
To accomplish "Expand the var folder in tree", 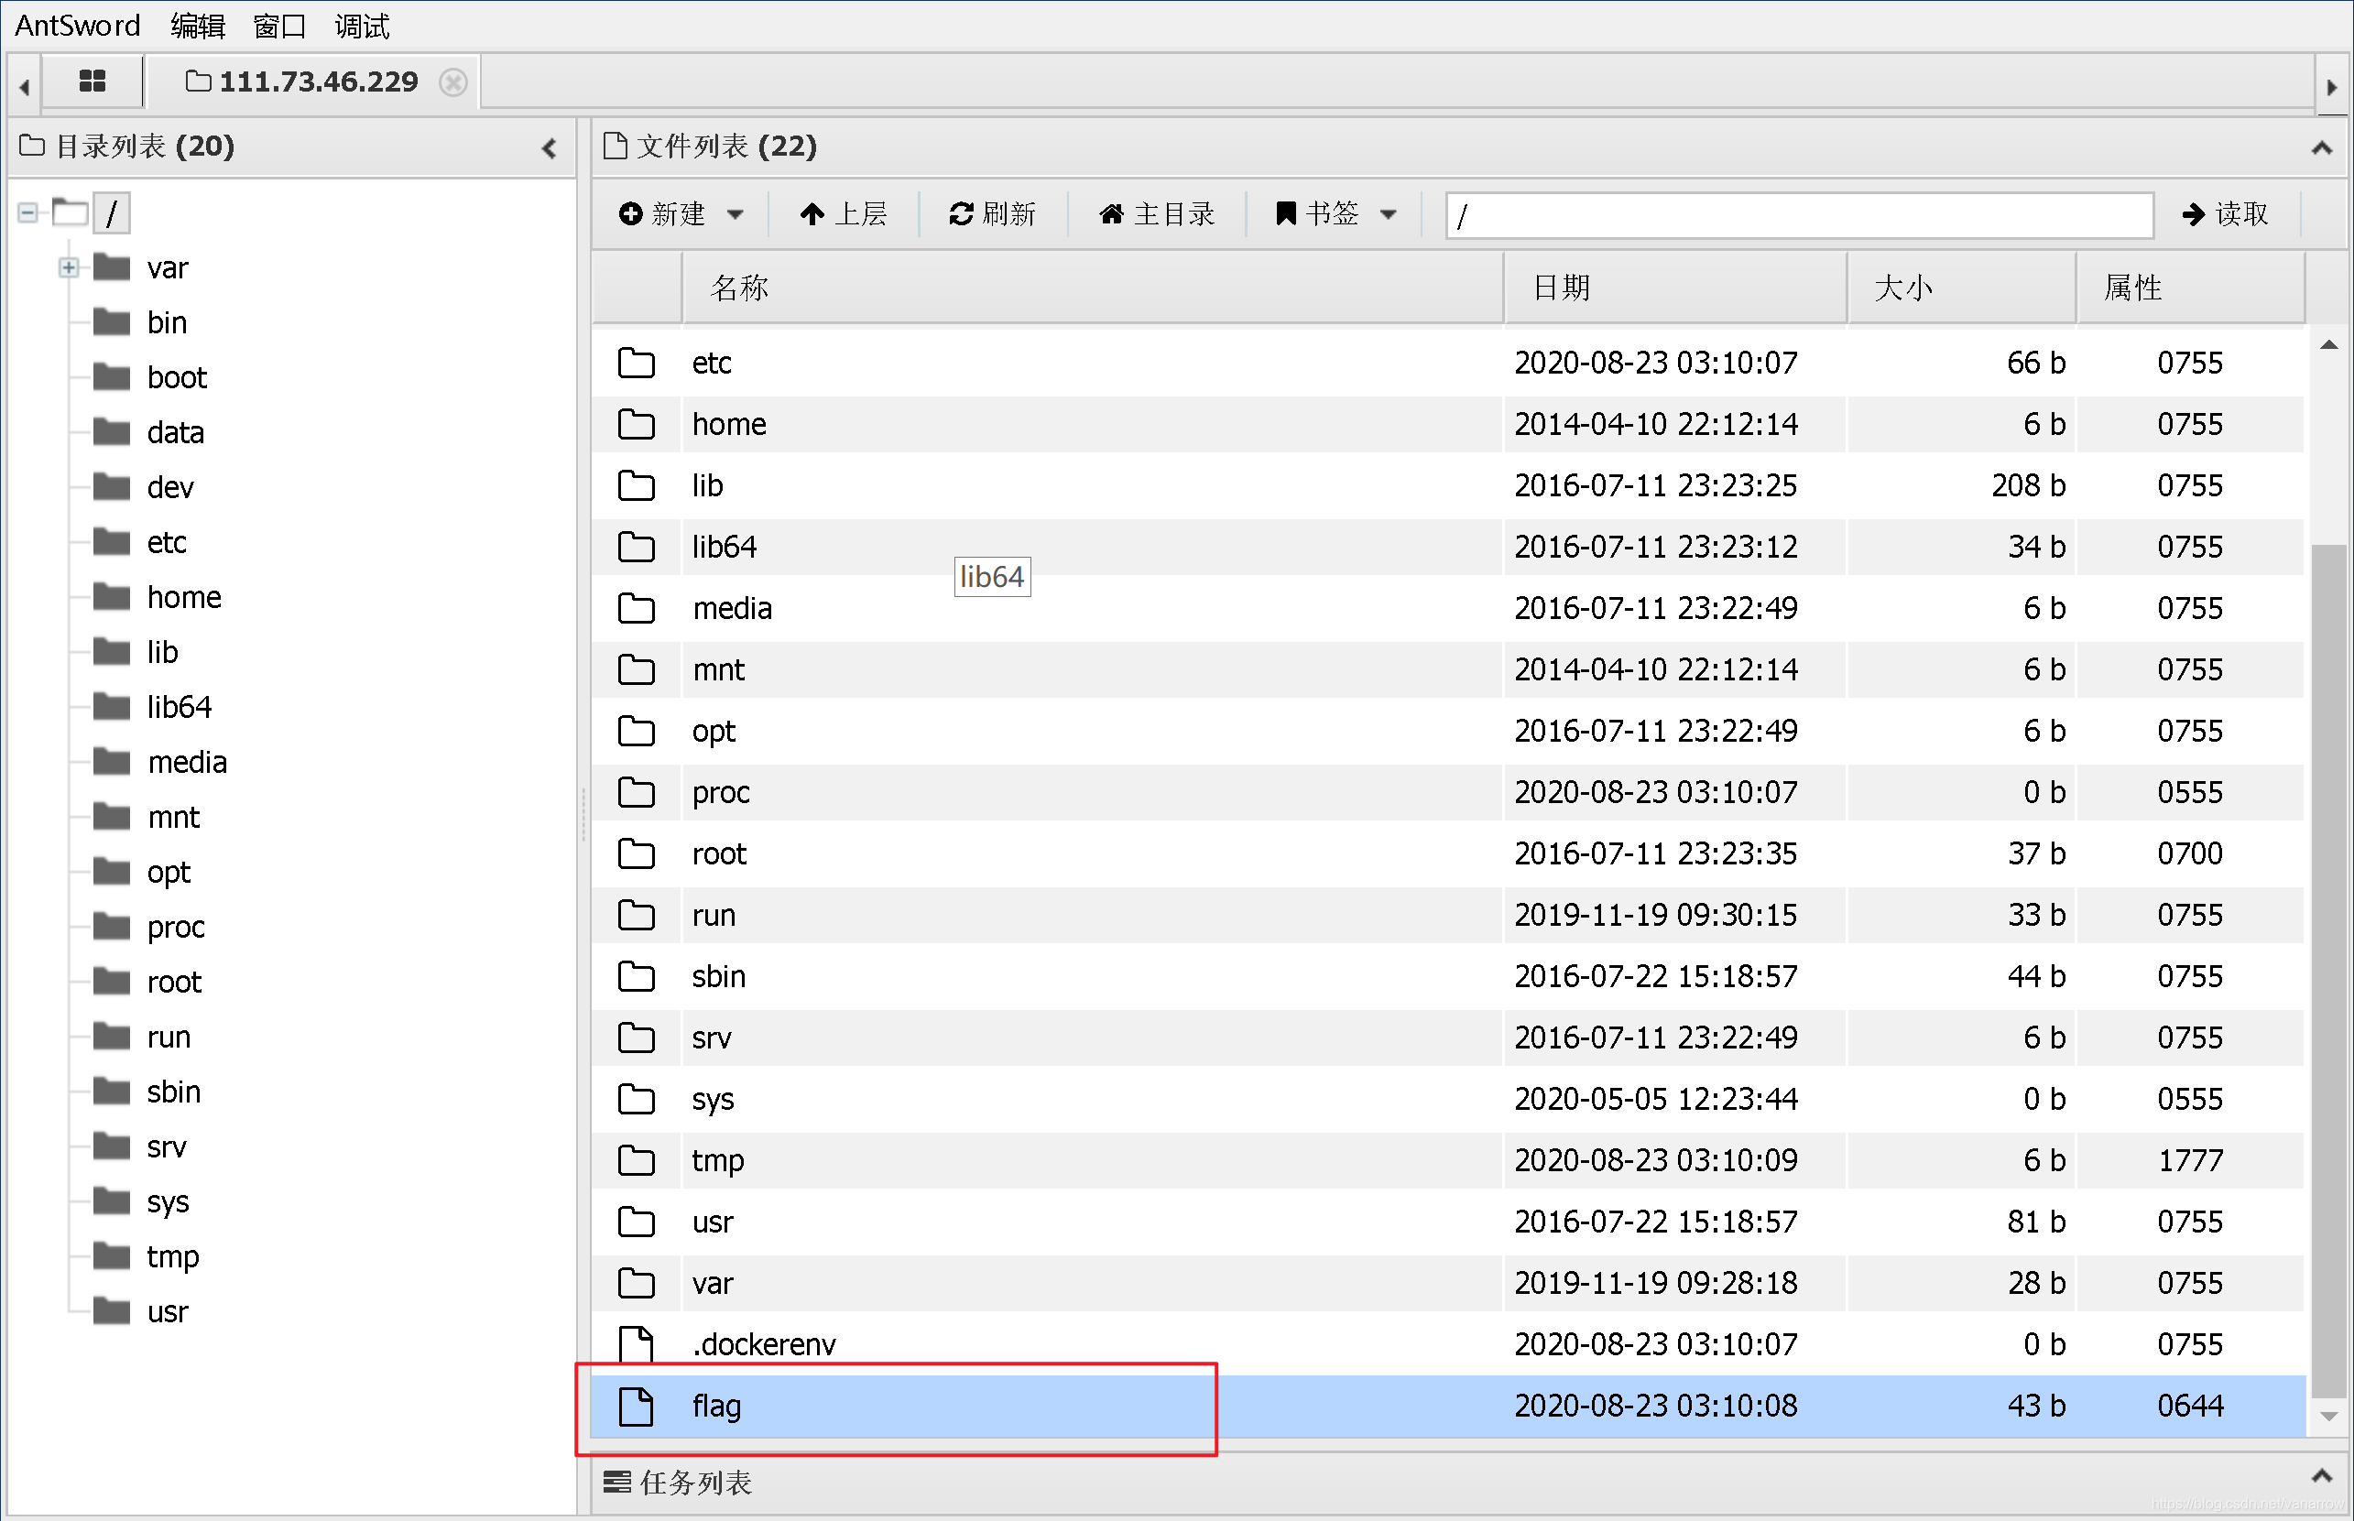I will pos(69,266).
